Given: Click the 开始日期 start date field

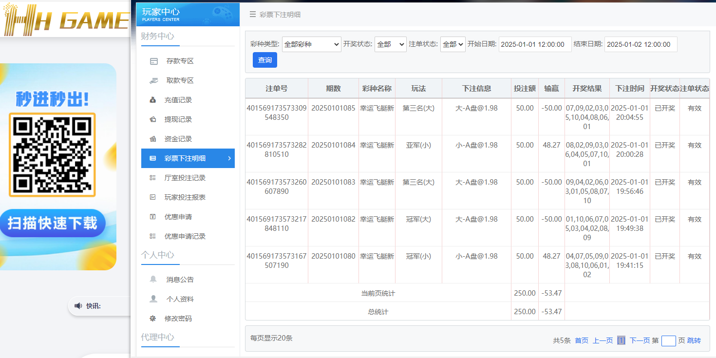Looking at the screenshot, I should [x=535, y=44].
